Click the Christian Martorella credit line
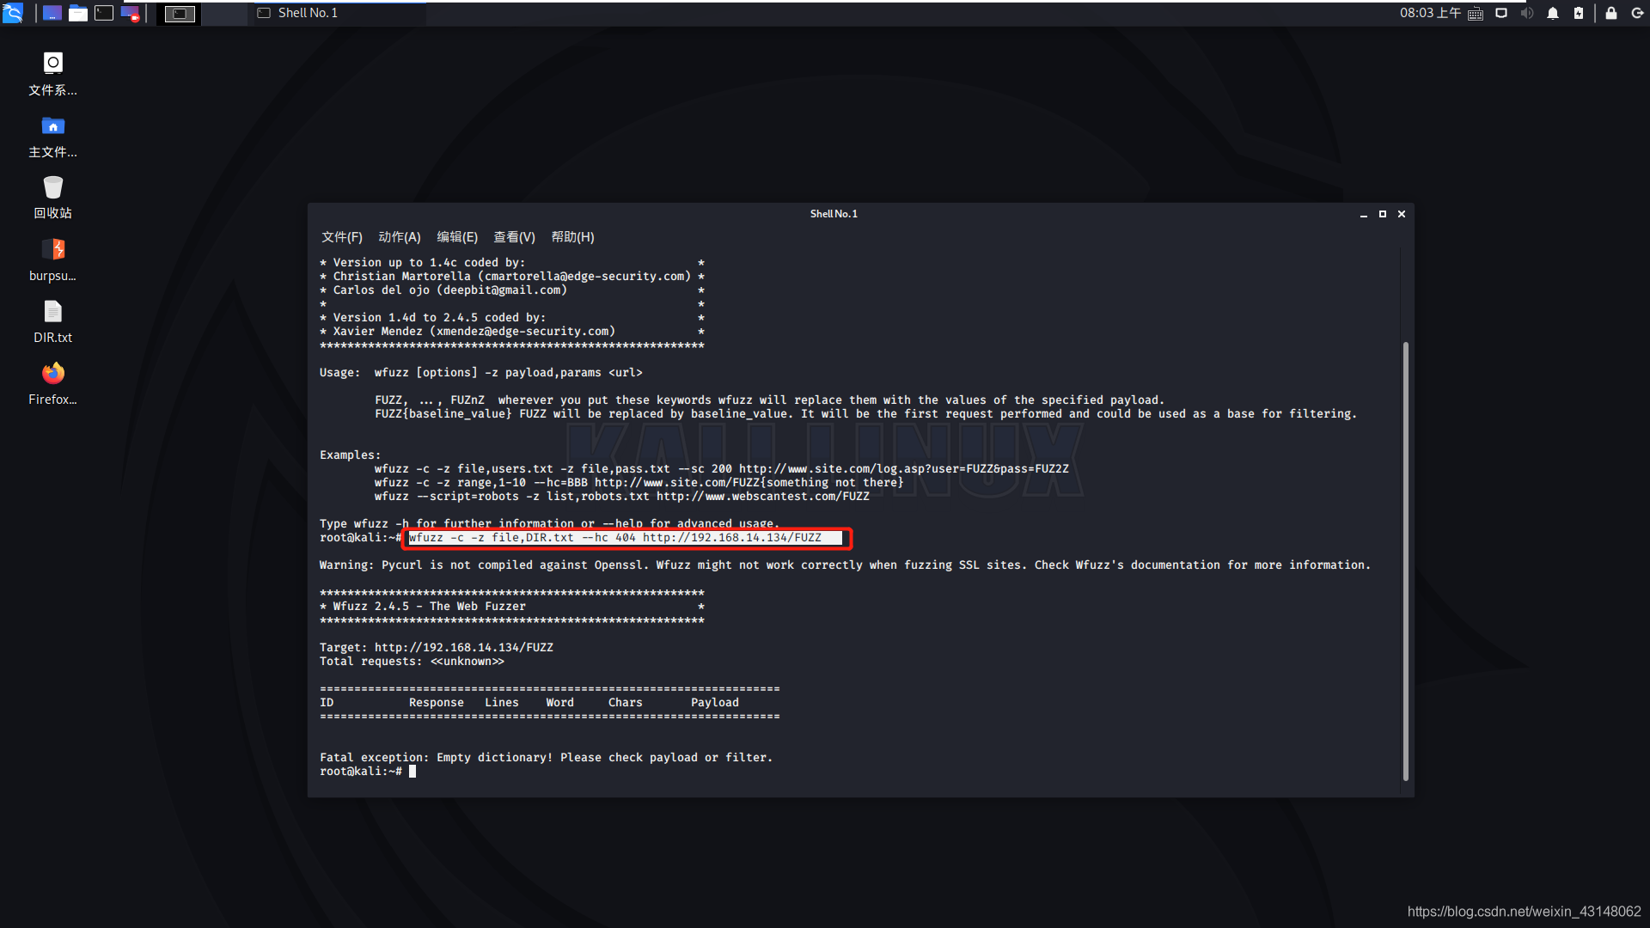 512,277
